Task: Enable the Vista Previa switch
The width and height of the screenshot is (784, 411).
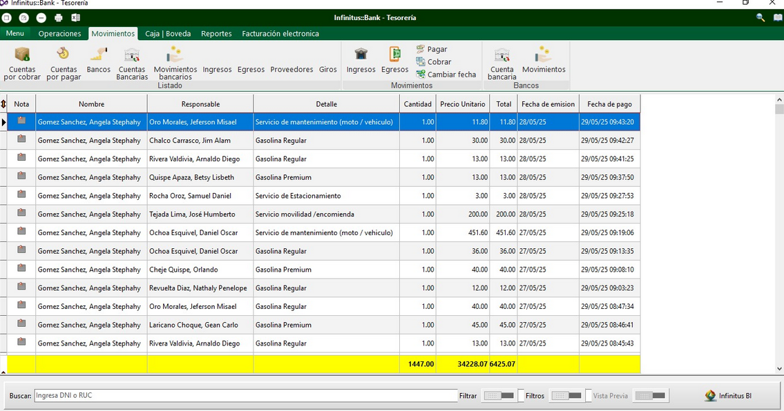Action: (650, 396)
